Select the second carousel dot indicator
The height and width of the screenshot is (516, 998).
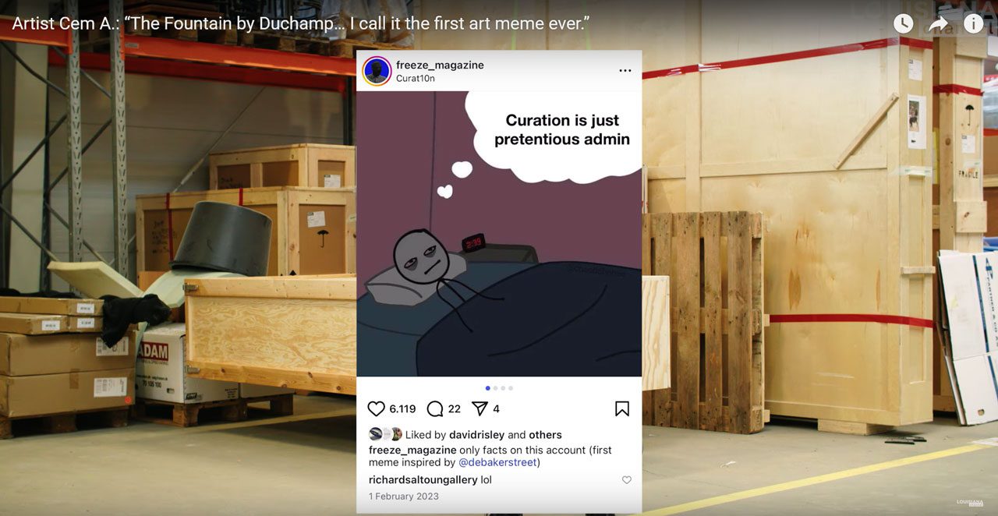495,387
